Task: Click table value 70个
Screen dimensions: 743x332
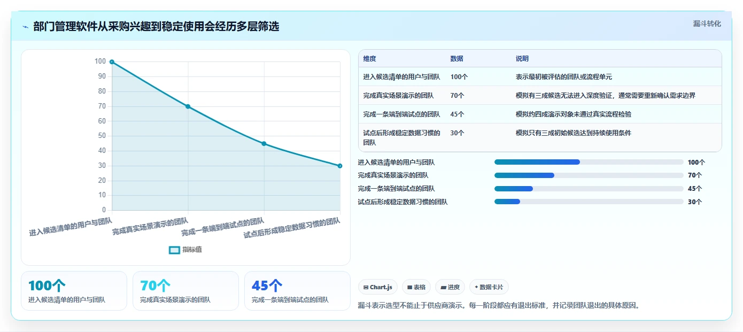Action: tap(457, 96)
